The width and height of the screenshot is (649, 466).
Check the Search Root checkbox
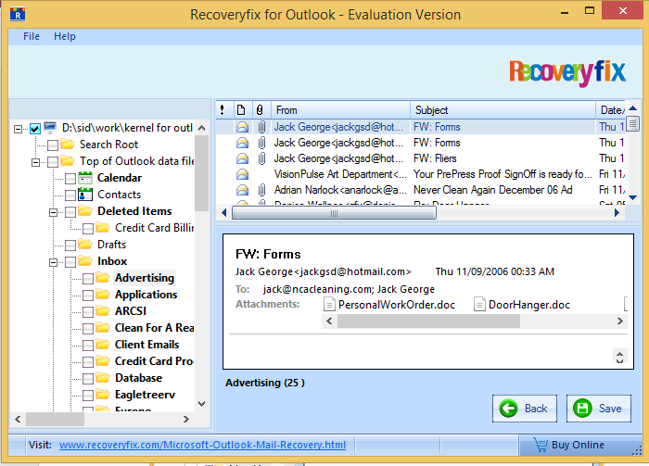click(x=53, y=145)
